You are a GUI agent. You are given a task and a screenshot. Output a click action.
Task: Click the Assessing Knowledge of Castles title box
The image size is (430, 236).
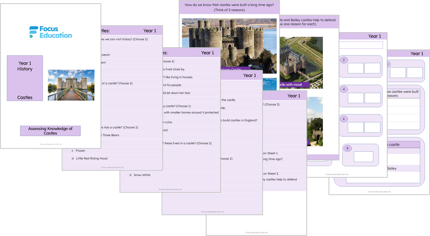50,131
